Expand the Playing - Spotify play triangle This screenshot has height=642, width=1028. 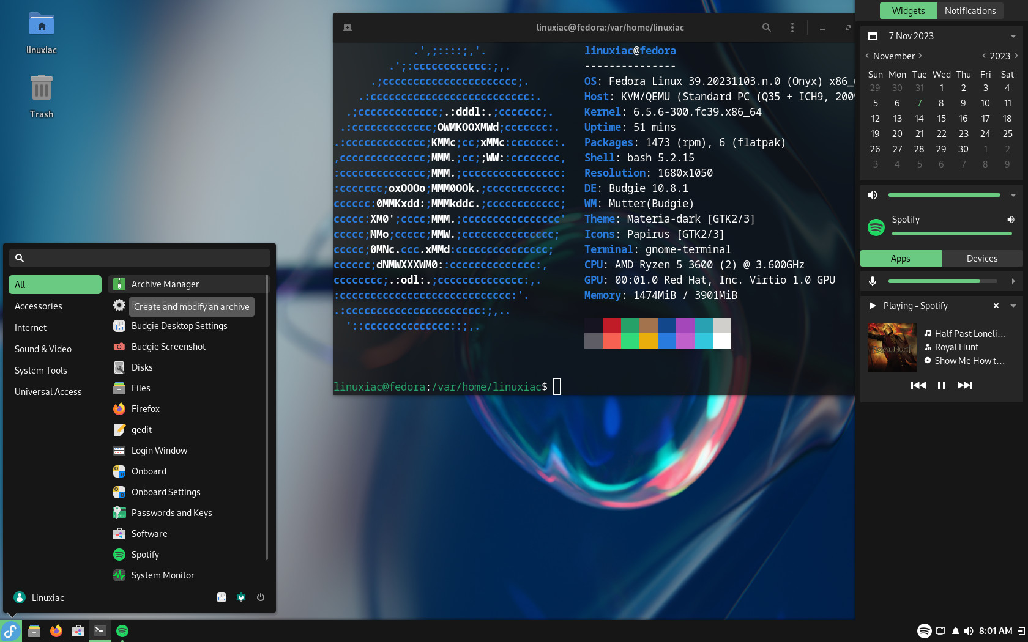872,306
